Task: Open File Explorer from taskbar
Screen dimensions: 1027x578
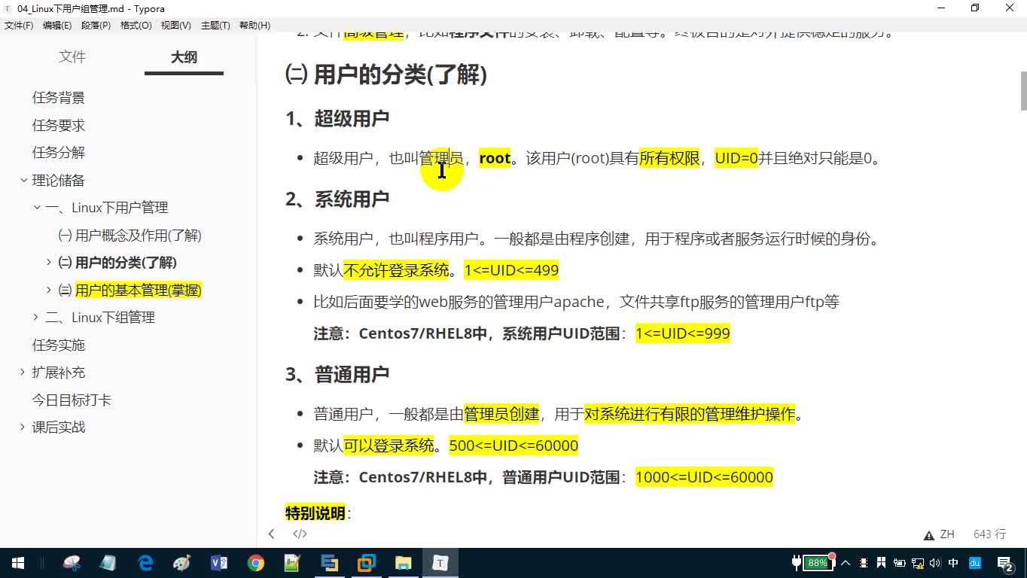Action: pyautogui.click(x=404, y=563)
